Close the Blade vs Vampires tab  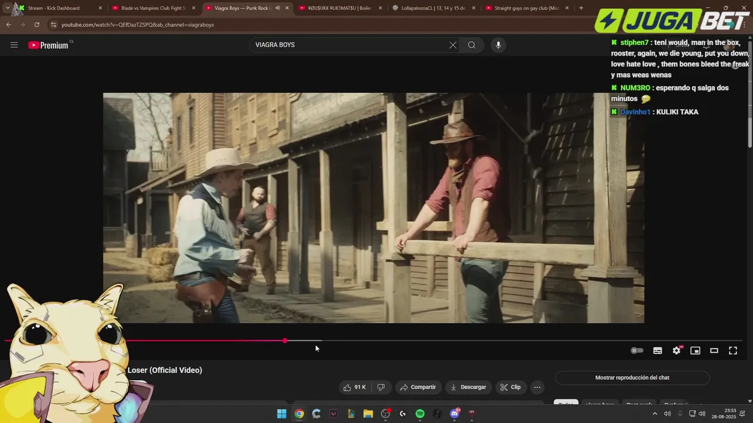tap(194, 8)
